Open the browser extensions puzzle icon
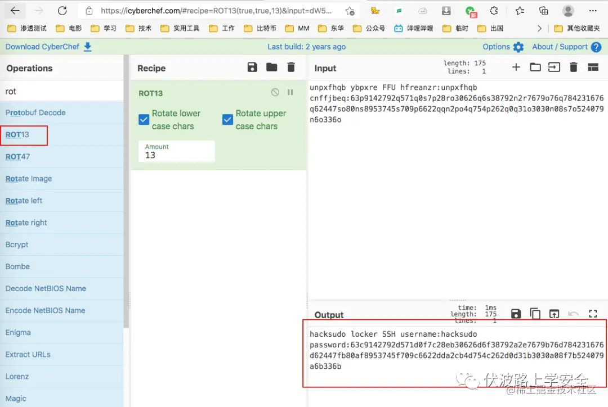 tap(494, 11)
